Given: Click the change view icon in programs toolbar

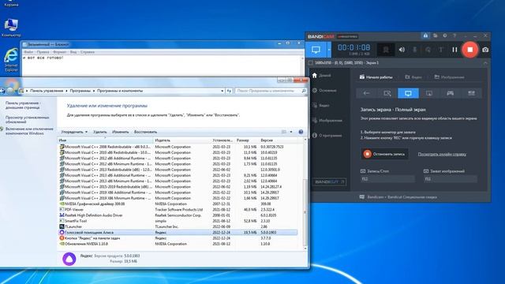Looking at the screenshot, I should click(284, 132).
